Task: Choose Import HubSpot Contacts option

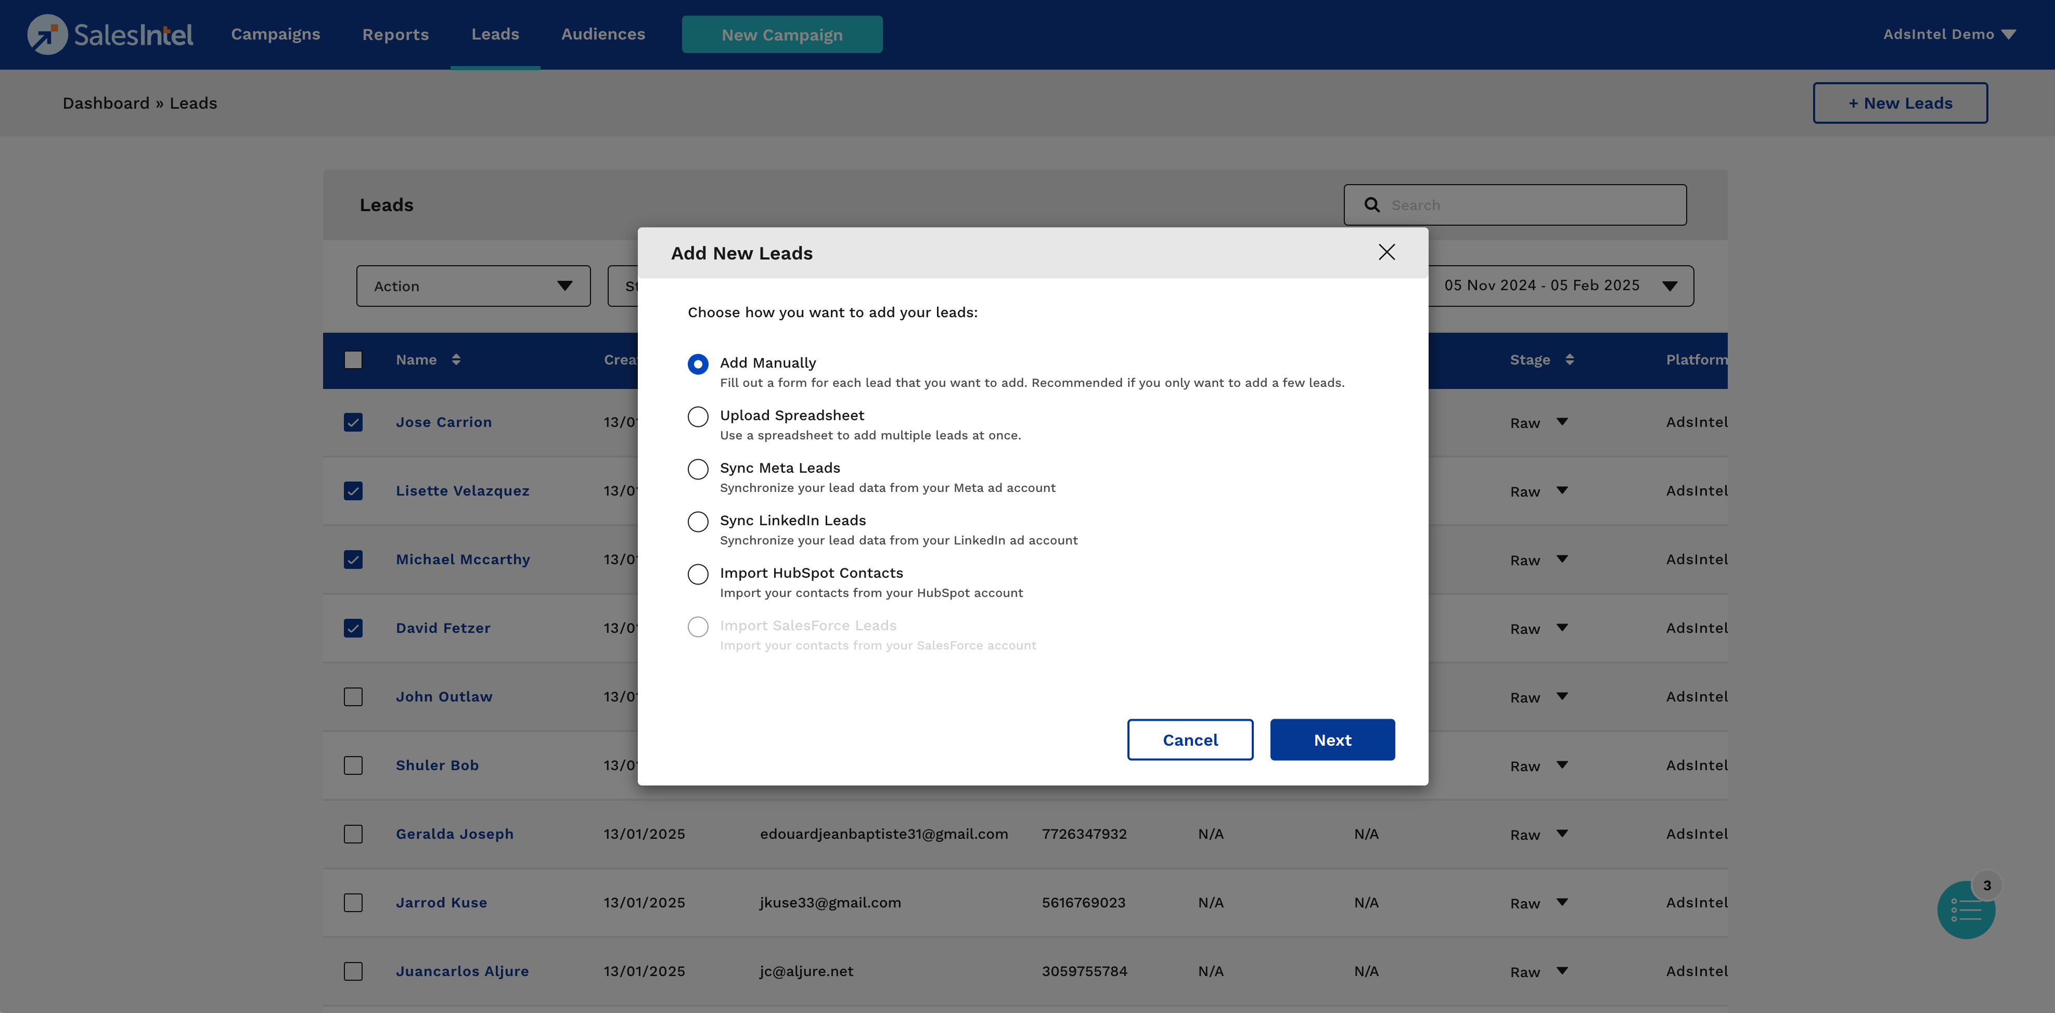Action: (698, 574)
